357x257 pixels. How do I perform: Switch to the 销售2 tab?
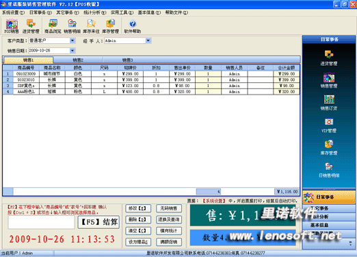[x=78, y=60]
